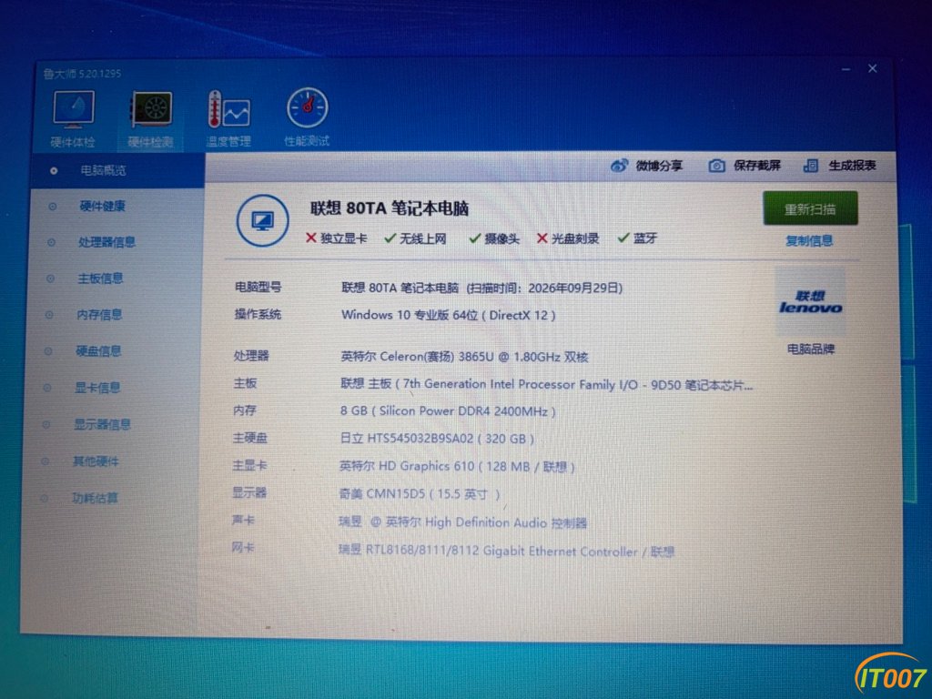Click the "Windows 10 专业版 64位" value
Image resolution: width=932 pixels, height=699 pixels.
pos(410,315)
